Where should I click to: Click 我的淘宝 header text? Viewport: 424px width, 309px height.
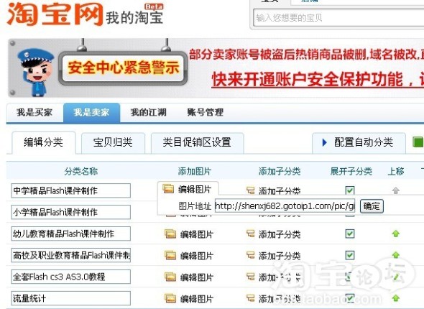click(x=134, y=17)
